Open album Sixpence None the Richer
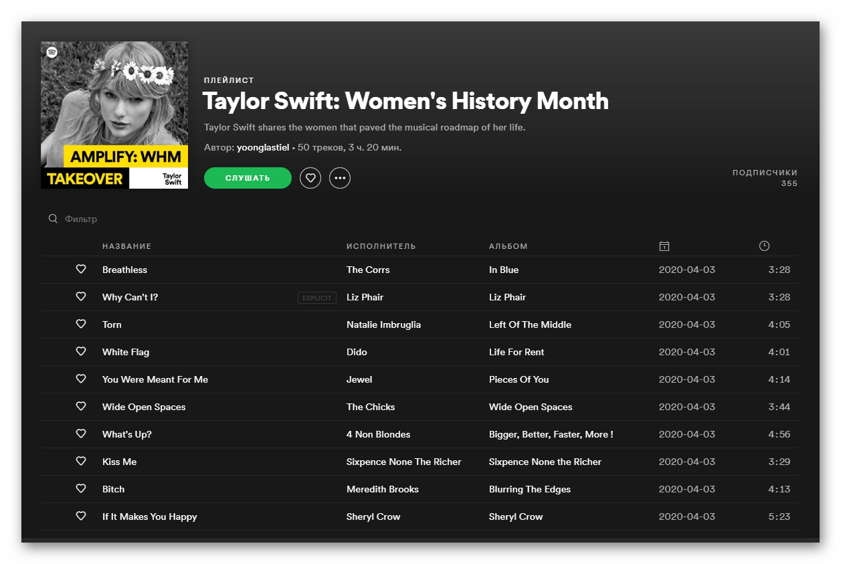The width and height of the screenshot is (841, 564). point(545,462)
